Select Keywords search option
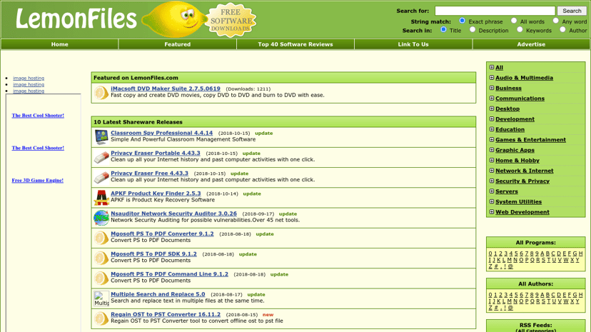The height and width of the screenshot is (332, 591). (x=520, y=29)
